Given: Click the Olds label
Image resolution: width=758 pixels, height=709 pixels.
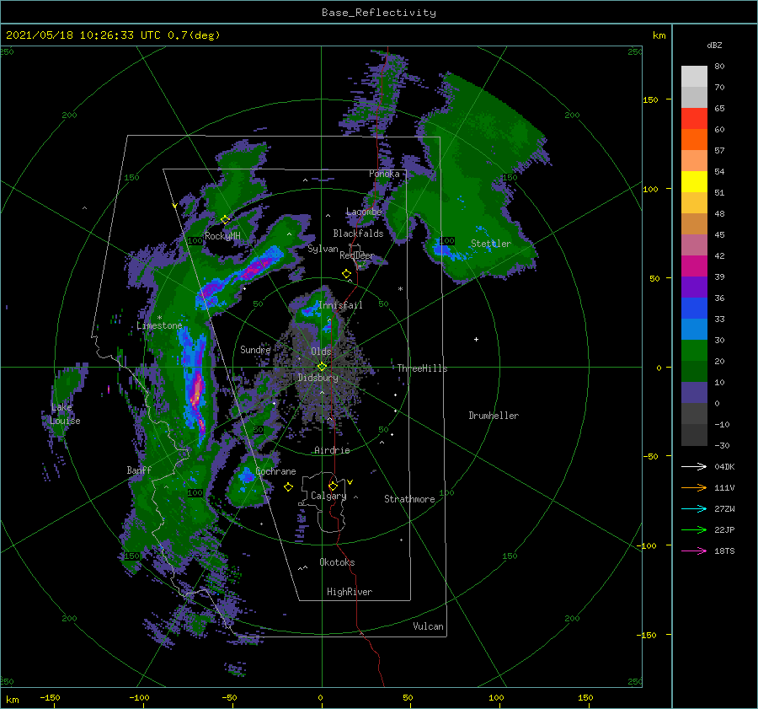Looking at the screenshot, I should [x=321, y=351].
